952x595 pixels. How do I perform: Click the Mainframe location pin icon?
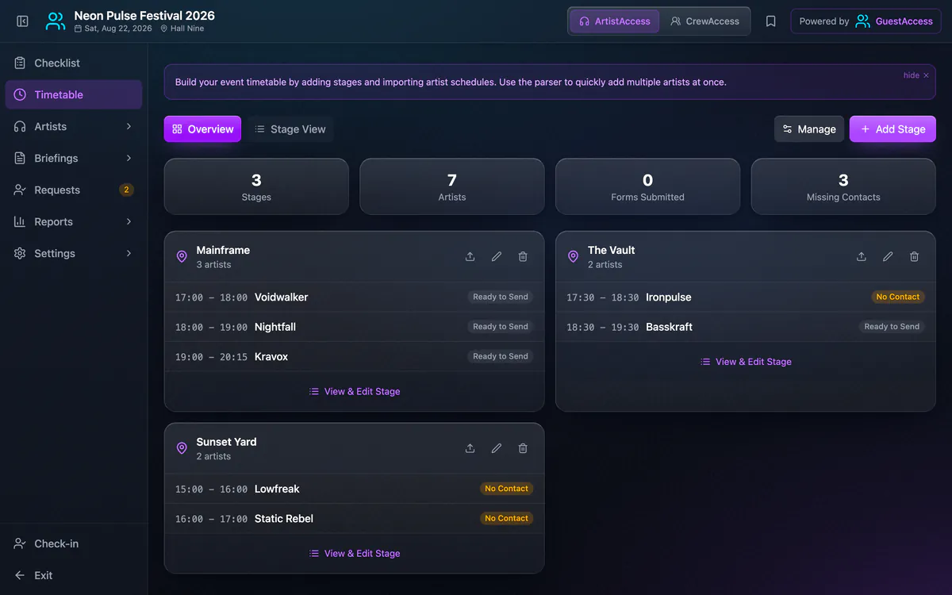(182, 257)
